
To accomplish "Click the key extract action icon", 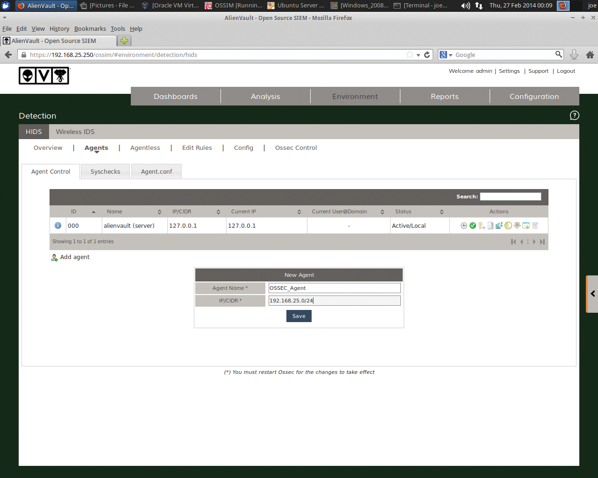I will point(482,225).
